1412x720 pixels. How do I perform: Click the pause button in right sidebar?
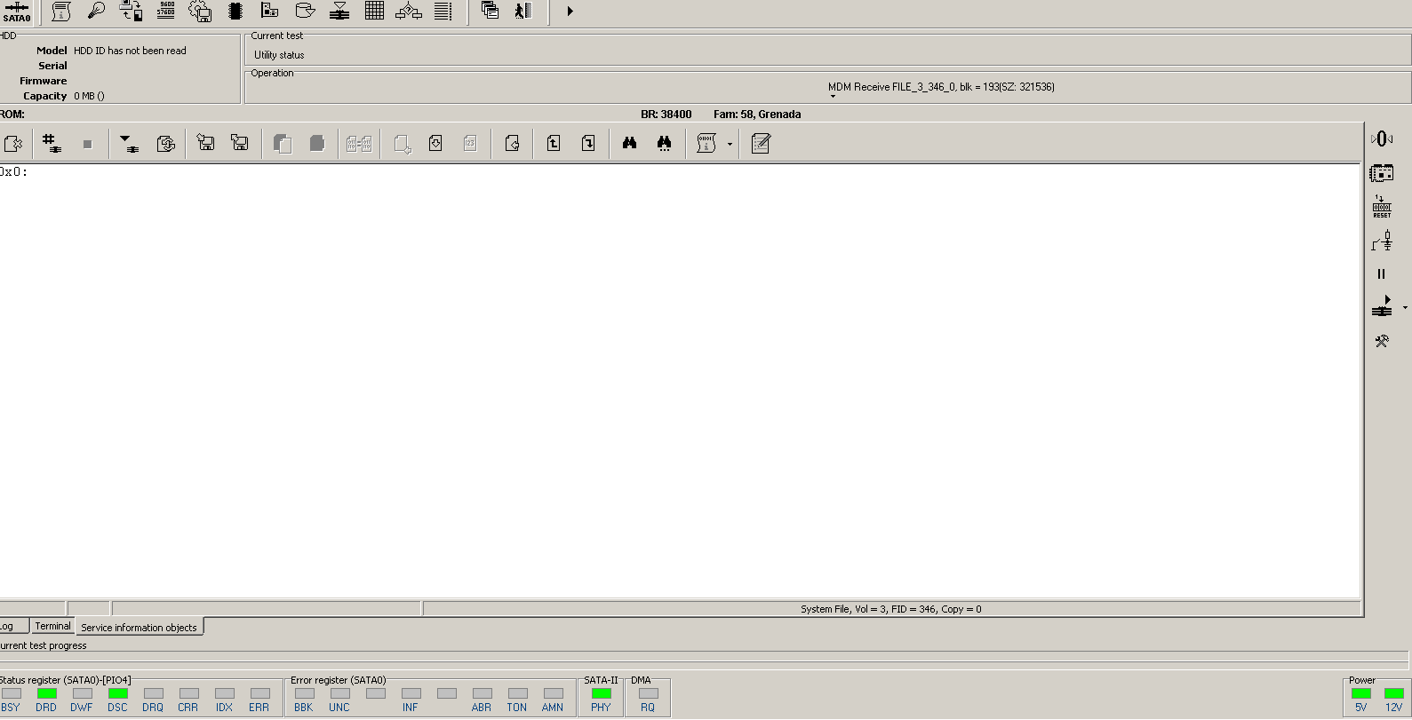[1381, 274]
